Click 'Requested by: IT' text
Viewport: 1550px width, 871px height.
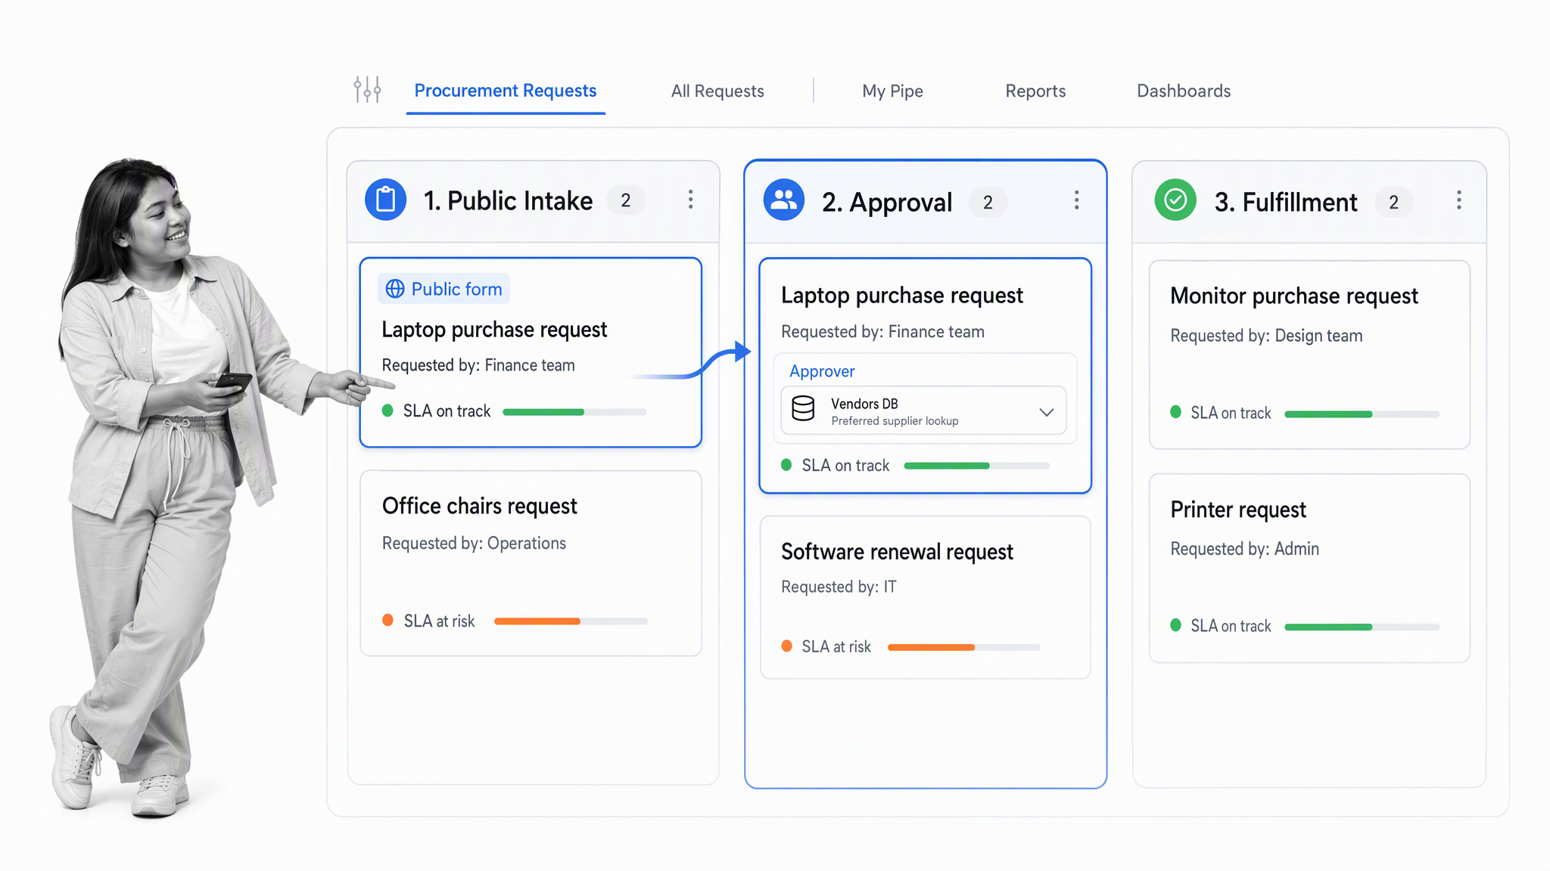click(839, 587)
